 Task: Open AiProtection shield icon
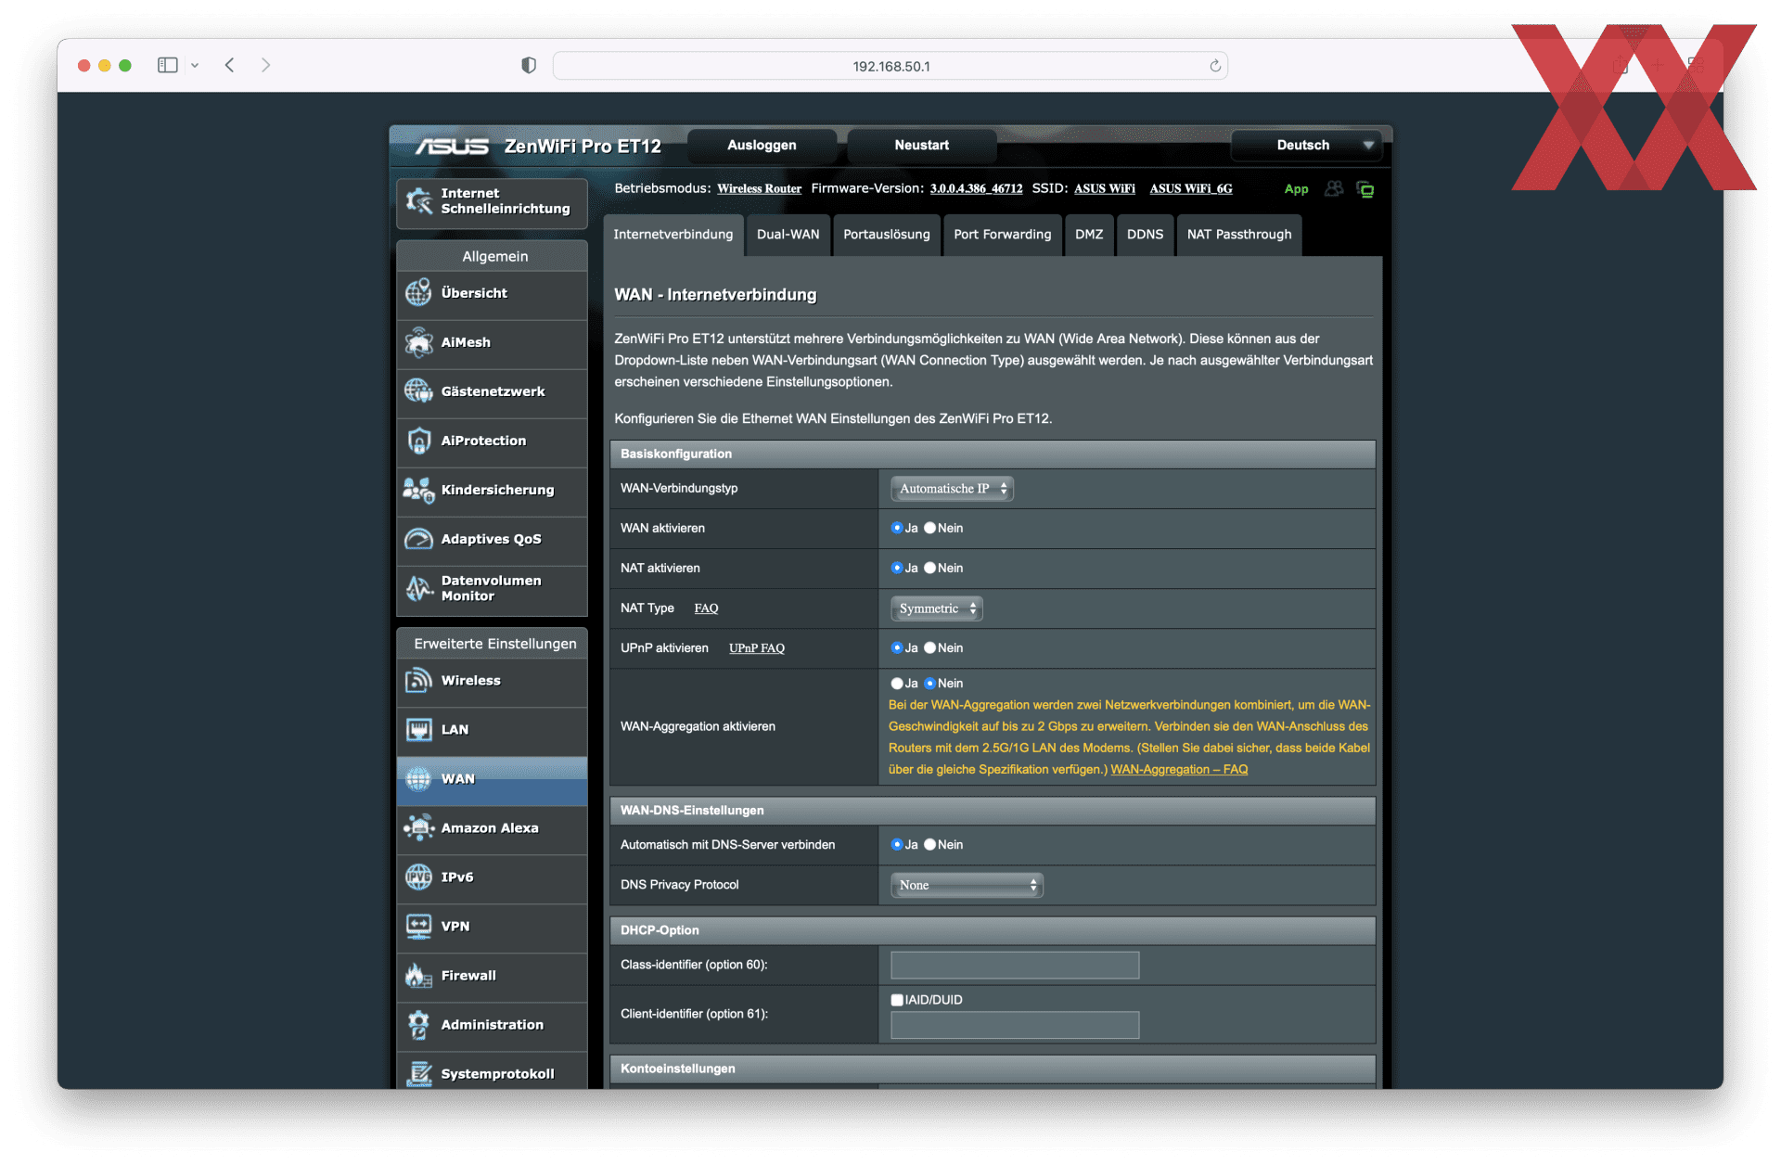[x=418, y=441]
